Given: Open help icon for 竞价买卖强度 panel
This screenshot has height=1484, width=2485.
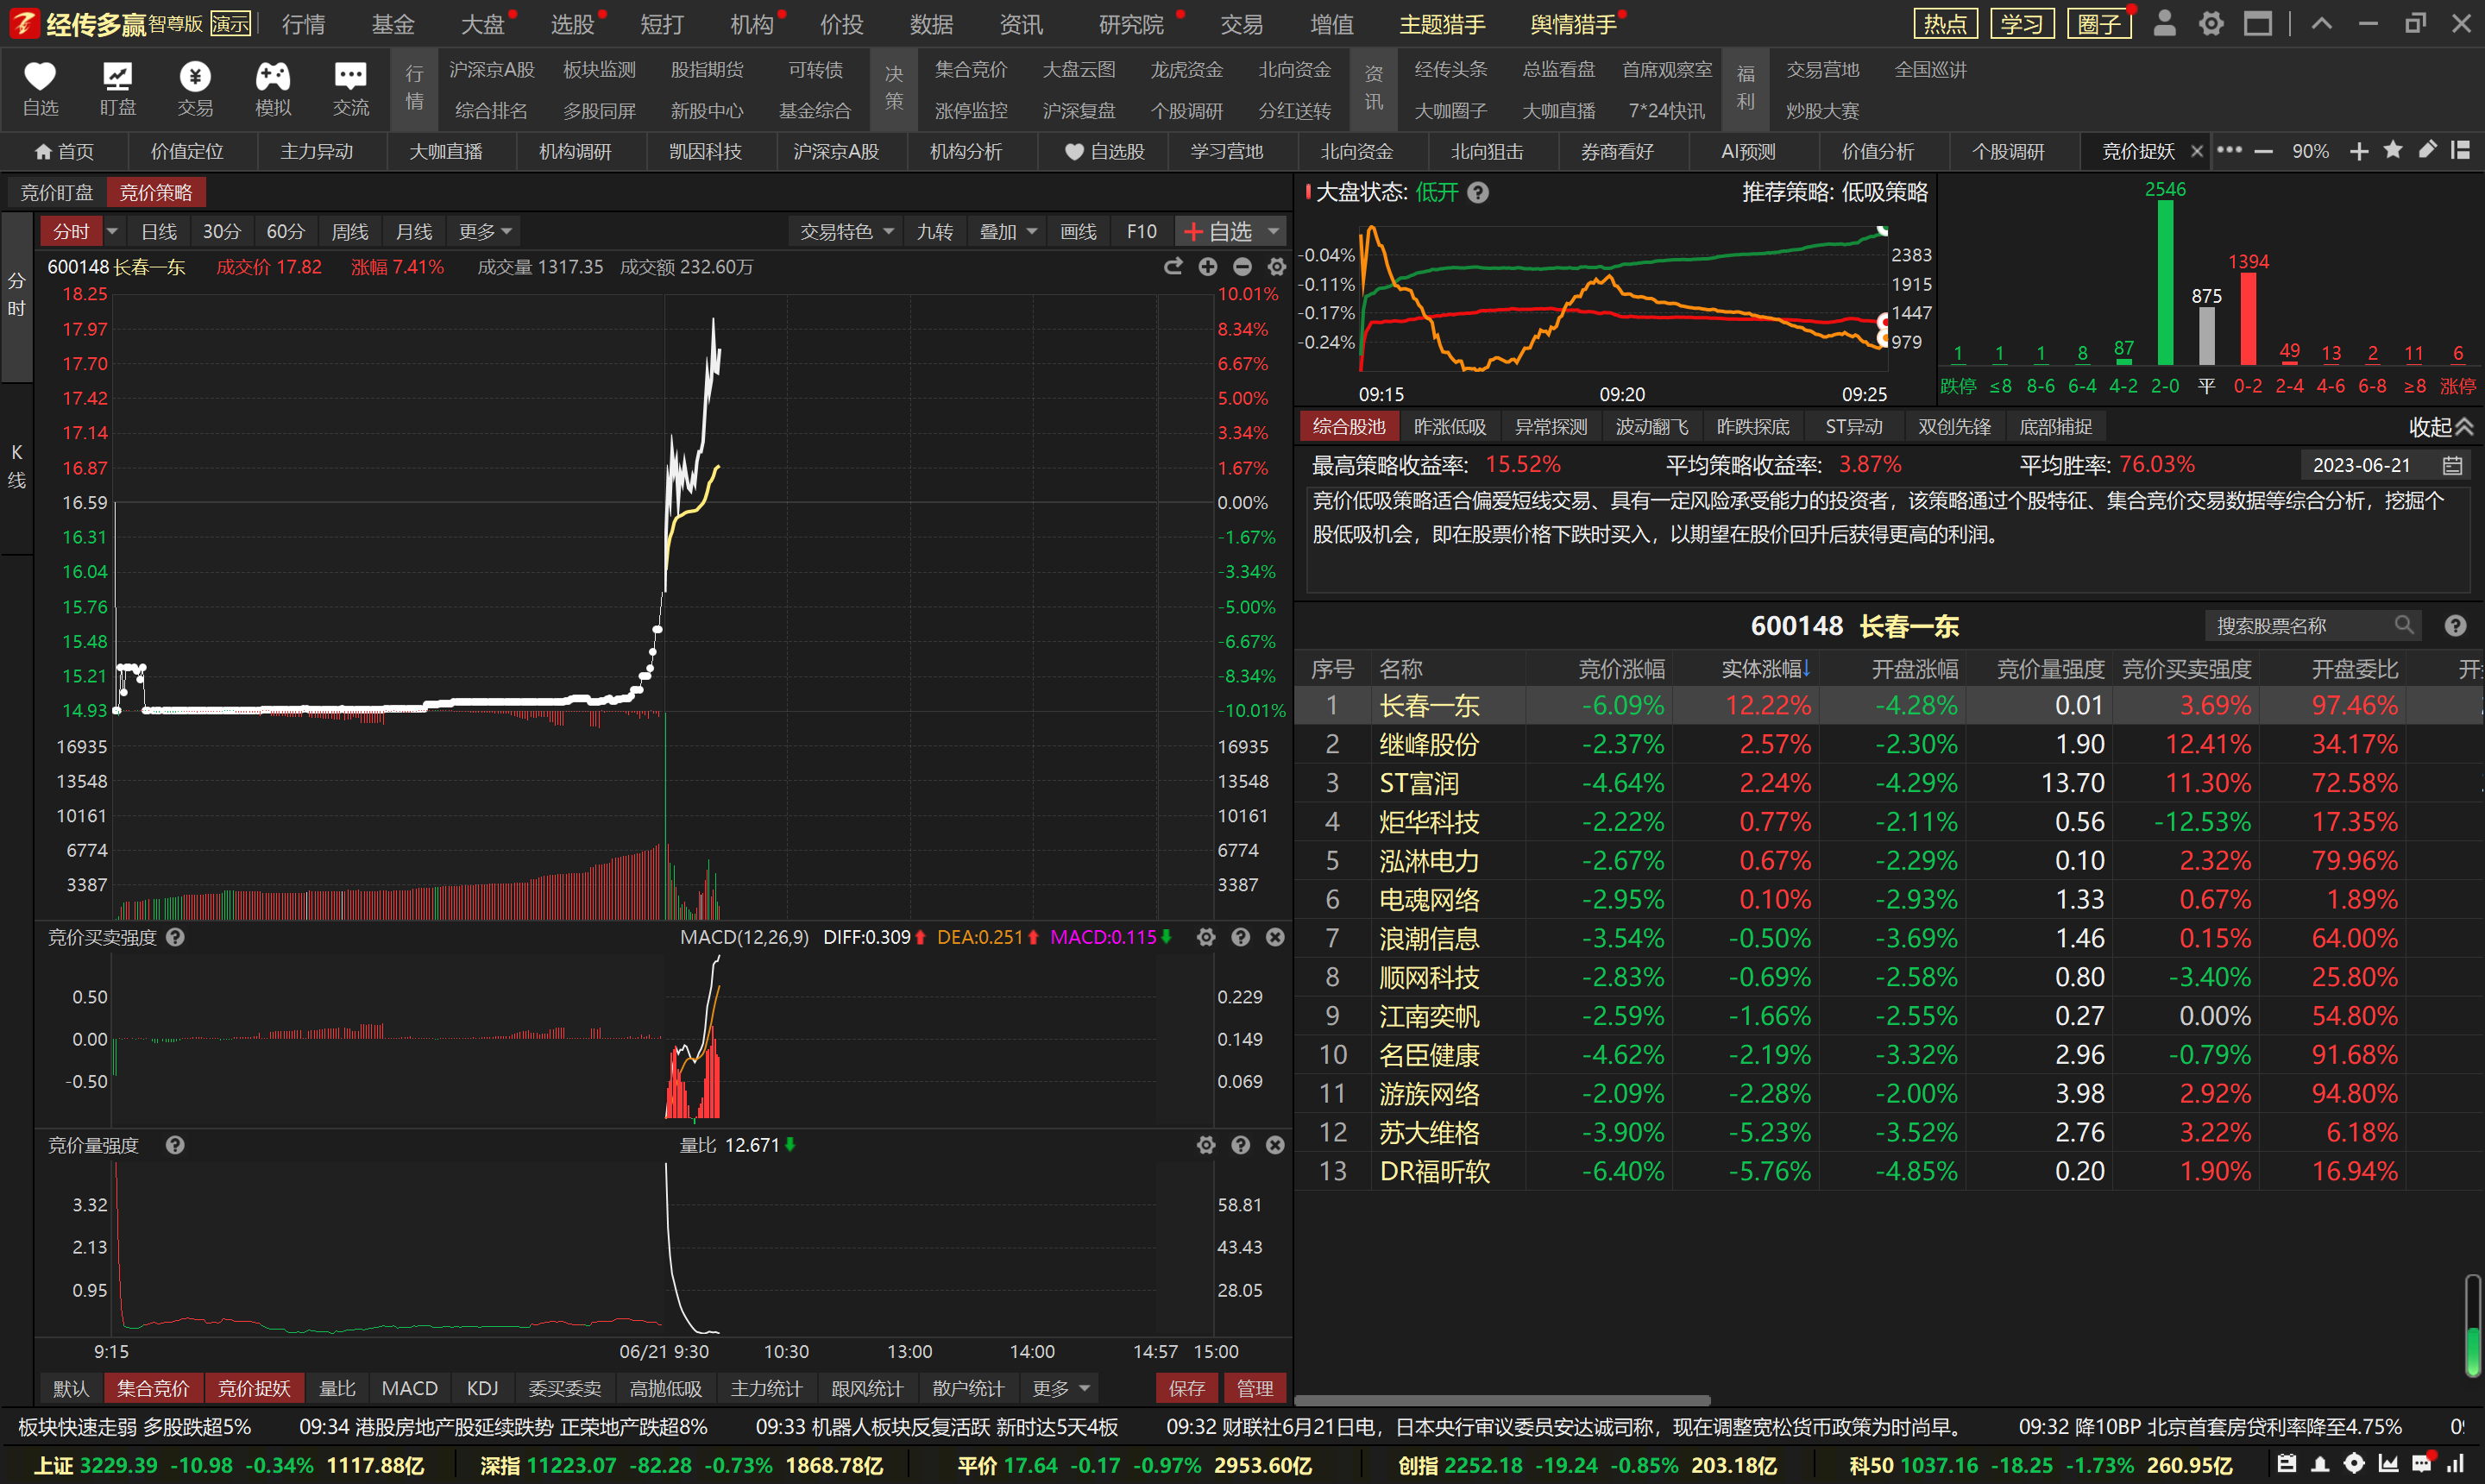Looking at the screenshot, I should tap(175, 937).
